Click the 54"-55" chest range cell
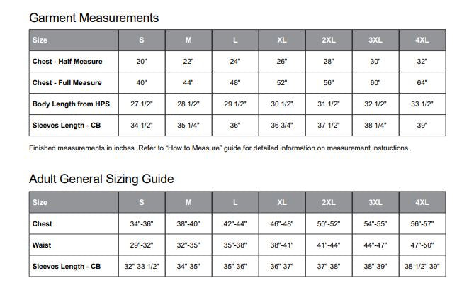Screen dimensions: 469x293 tap(375, 223)
